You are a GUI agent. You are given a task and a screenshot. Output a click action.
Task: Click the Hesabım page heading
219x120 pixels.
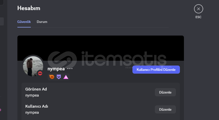[x=29, y=8]
